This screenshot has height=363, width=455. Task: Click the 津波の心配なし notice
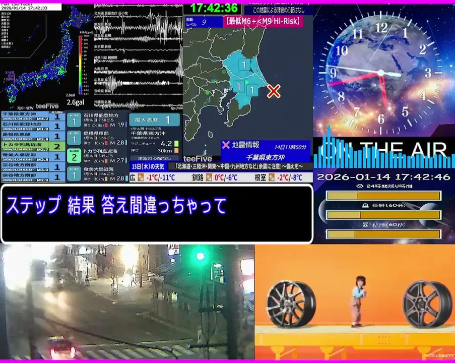[154, 158]
